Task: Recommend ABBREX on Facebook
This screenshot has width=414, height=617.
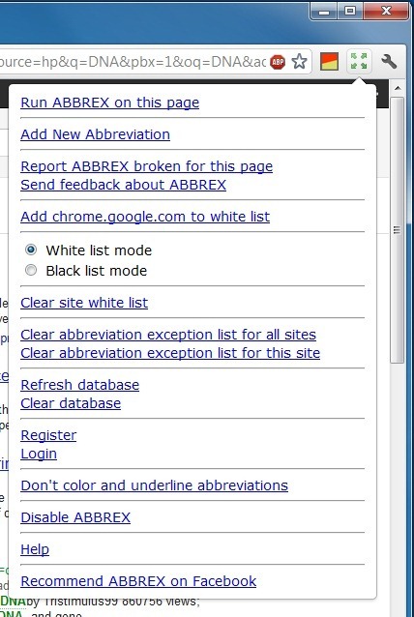Action: pyautogui.click(x=138, y=581)
